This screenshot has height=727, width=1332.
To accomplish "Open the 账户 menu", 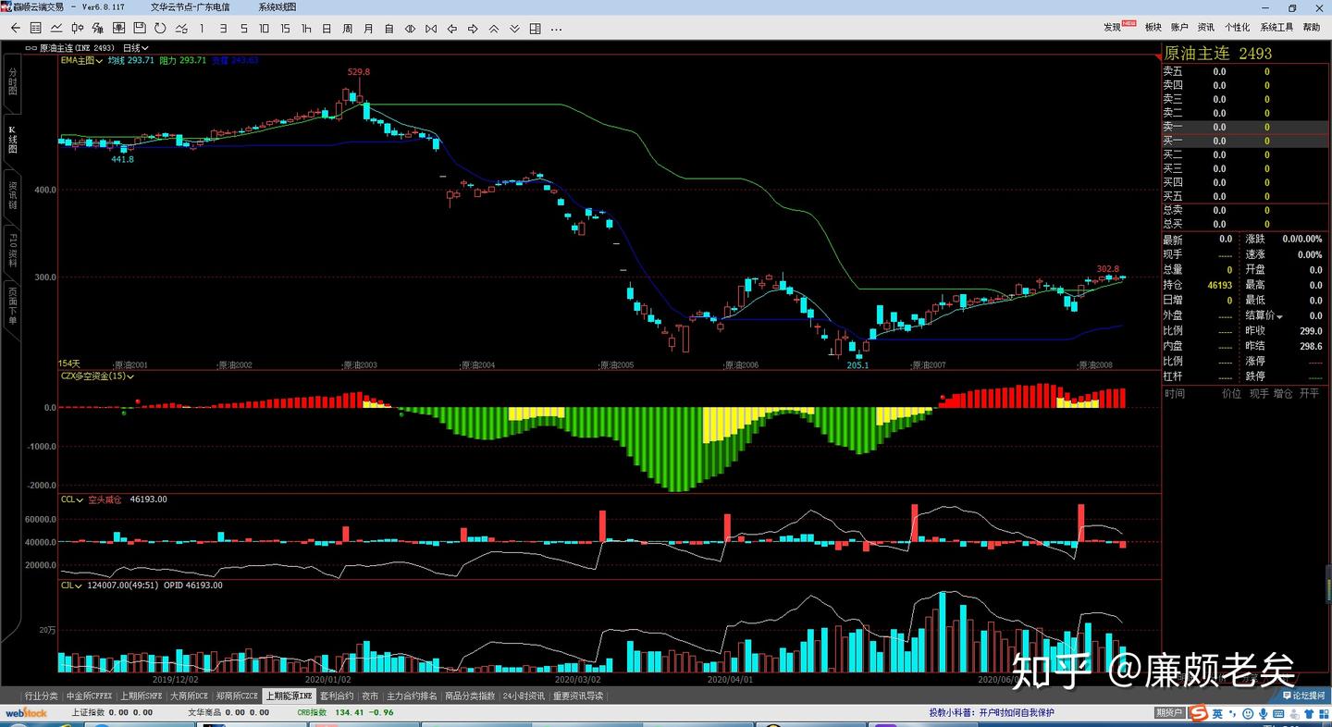I will coord(1179,28).
